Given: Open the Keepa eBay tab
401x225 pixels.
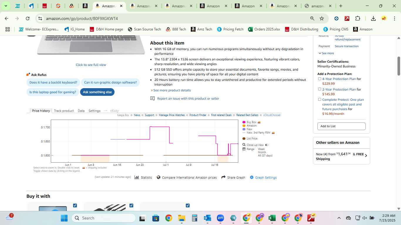Looking at the screenshot, I should [x=114, y=111].
